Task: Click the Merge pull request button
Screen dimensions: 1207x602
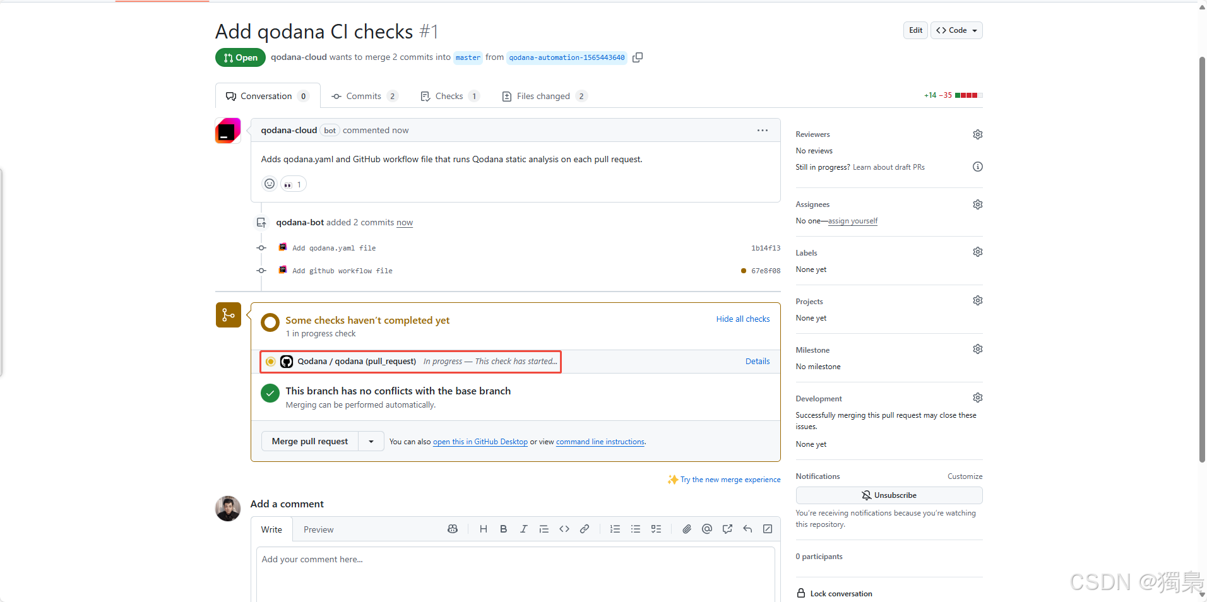Action: tap(309, 441)
